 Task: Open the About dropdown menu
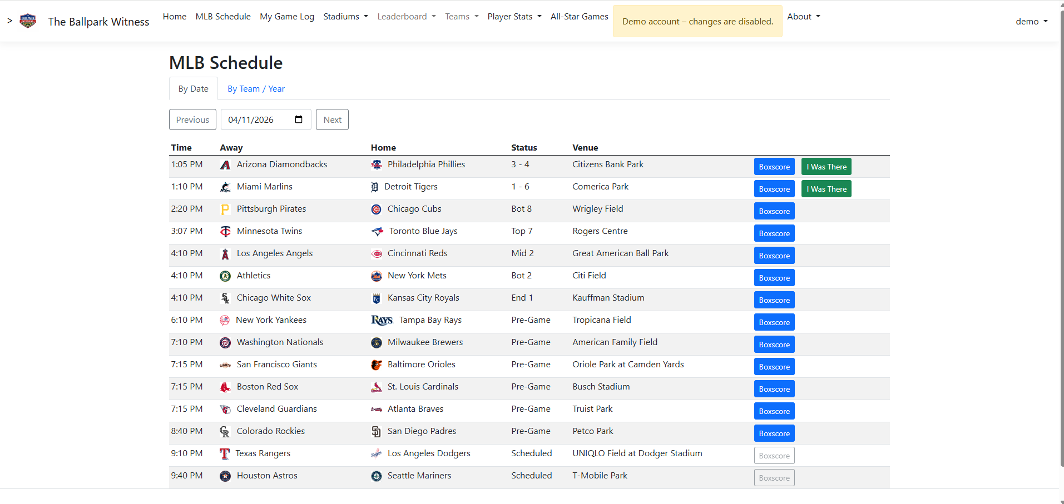[x=803, y=17]
